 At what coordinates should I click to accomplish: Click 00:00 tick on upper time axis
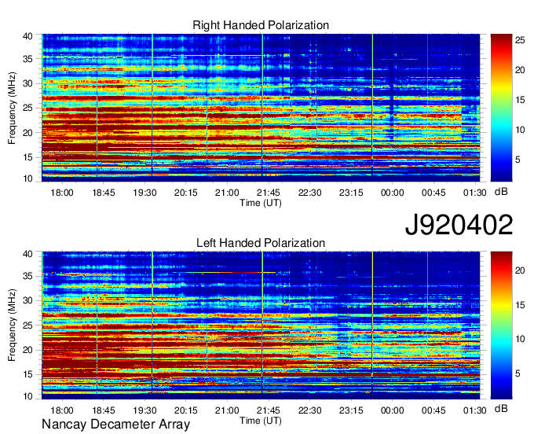[x=393, y=193]
